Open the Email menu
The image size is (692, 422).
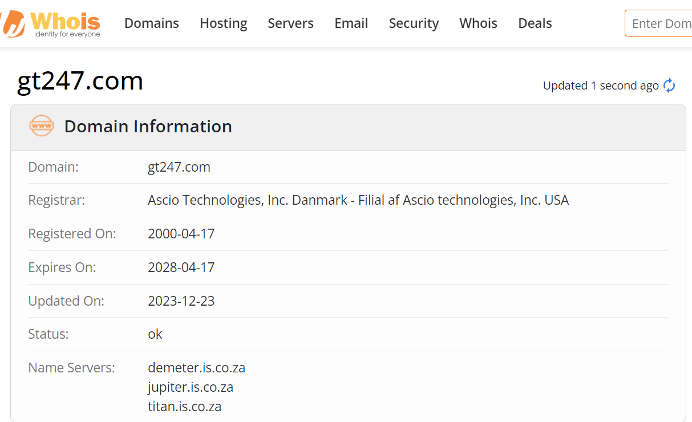point(351,23)
